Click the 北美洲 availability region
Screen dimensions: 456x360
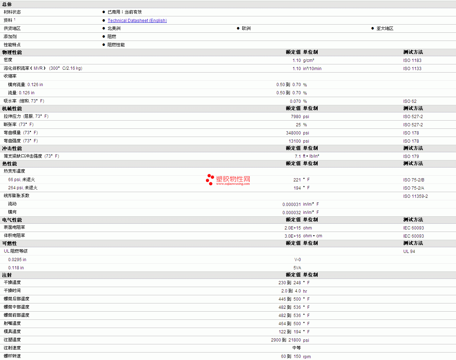point(114,28)
